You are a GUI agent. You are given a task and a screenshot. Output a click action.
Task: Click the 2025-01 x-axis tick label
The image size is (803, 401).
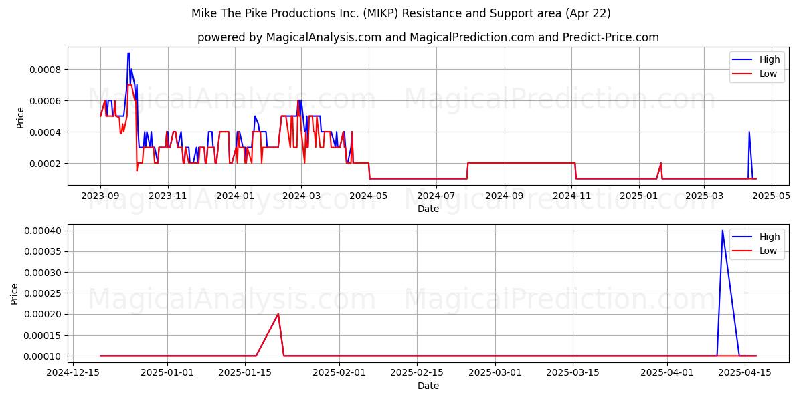coord(639,196)
